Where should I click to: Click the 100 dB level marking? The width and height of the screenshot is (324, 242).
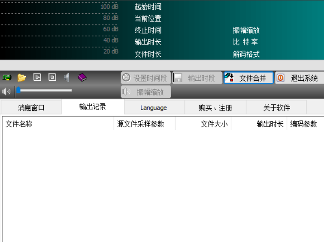click(109, 7)
